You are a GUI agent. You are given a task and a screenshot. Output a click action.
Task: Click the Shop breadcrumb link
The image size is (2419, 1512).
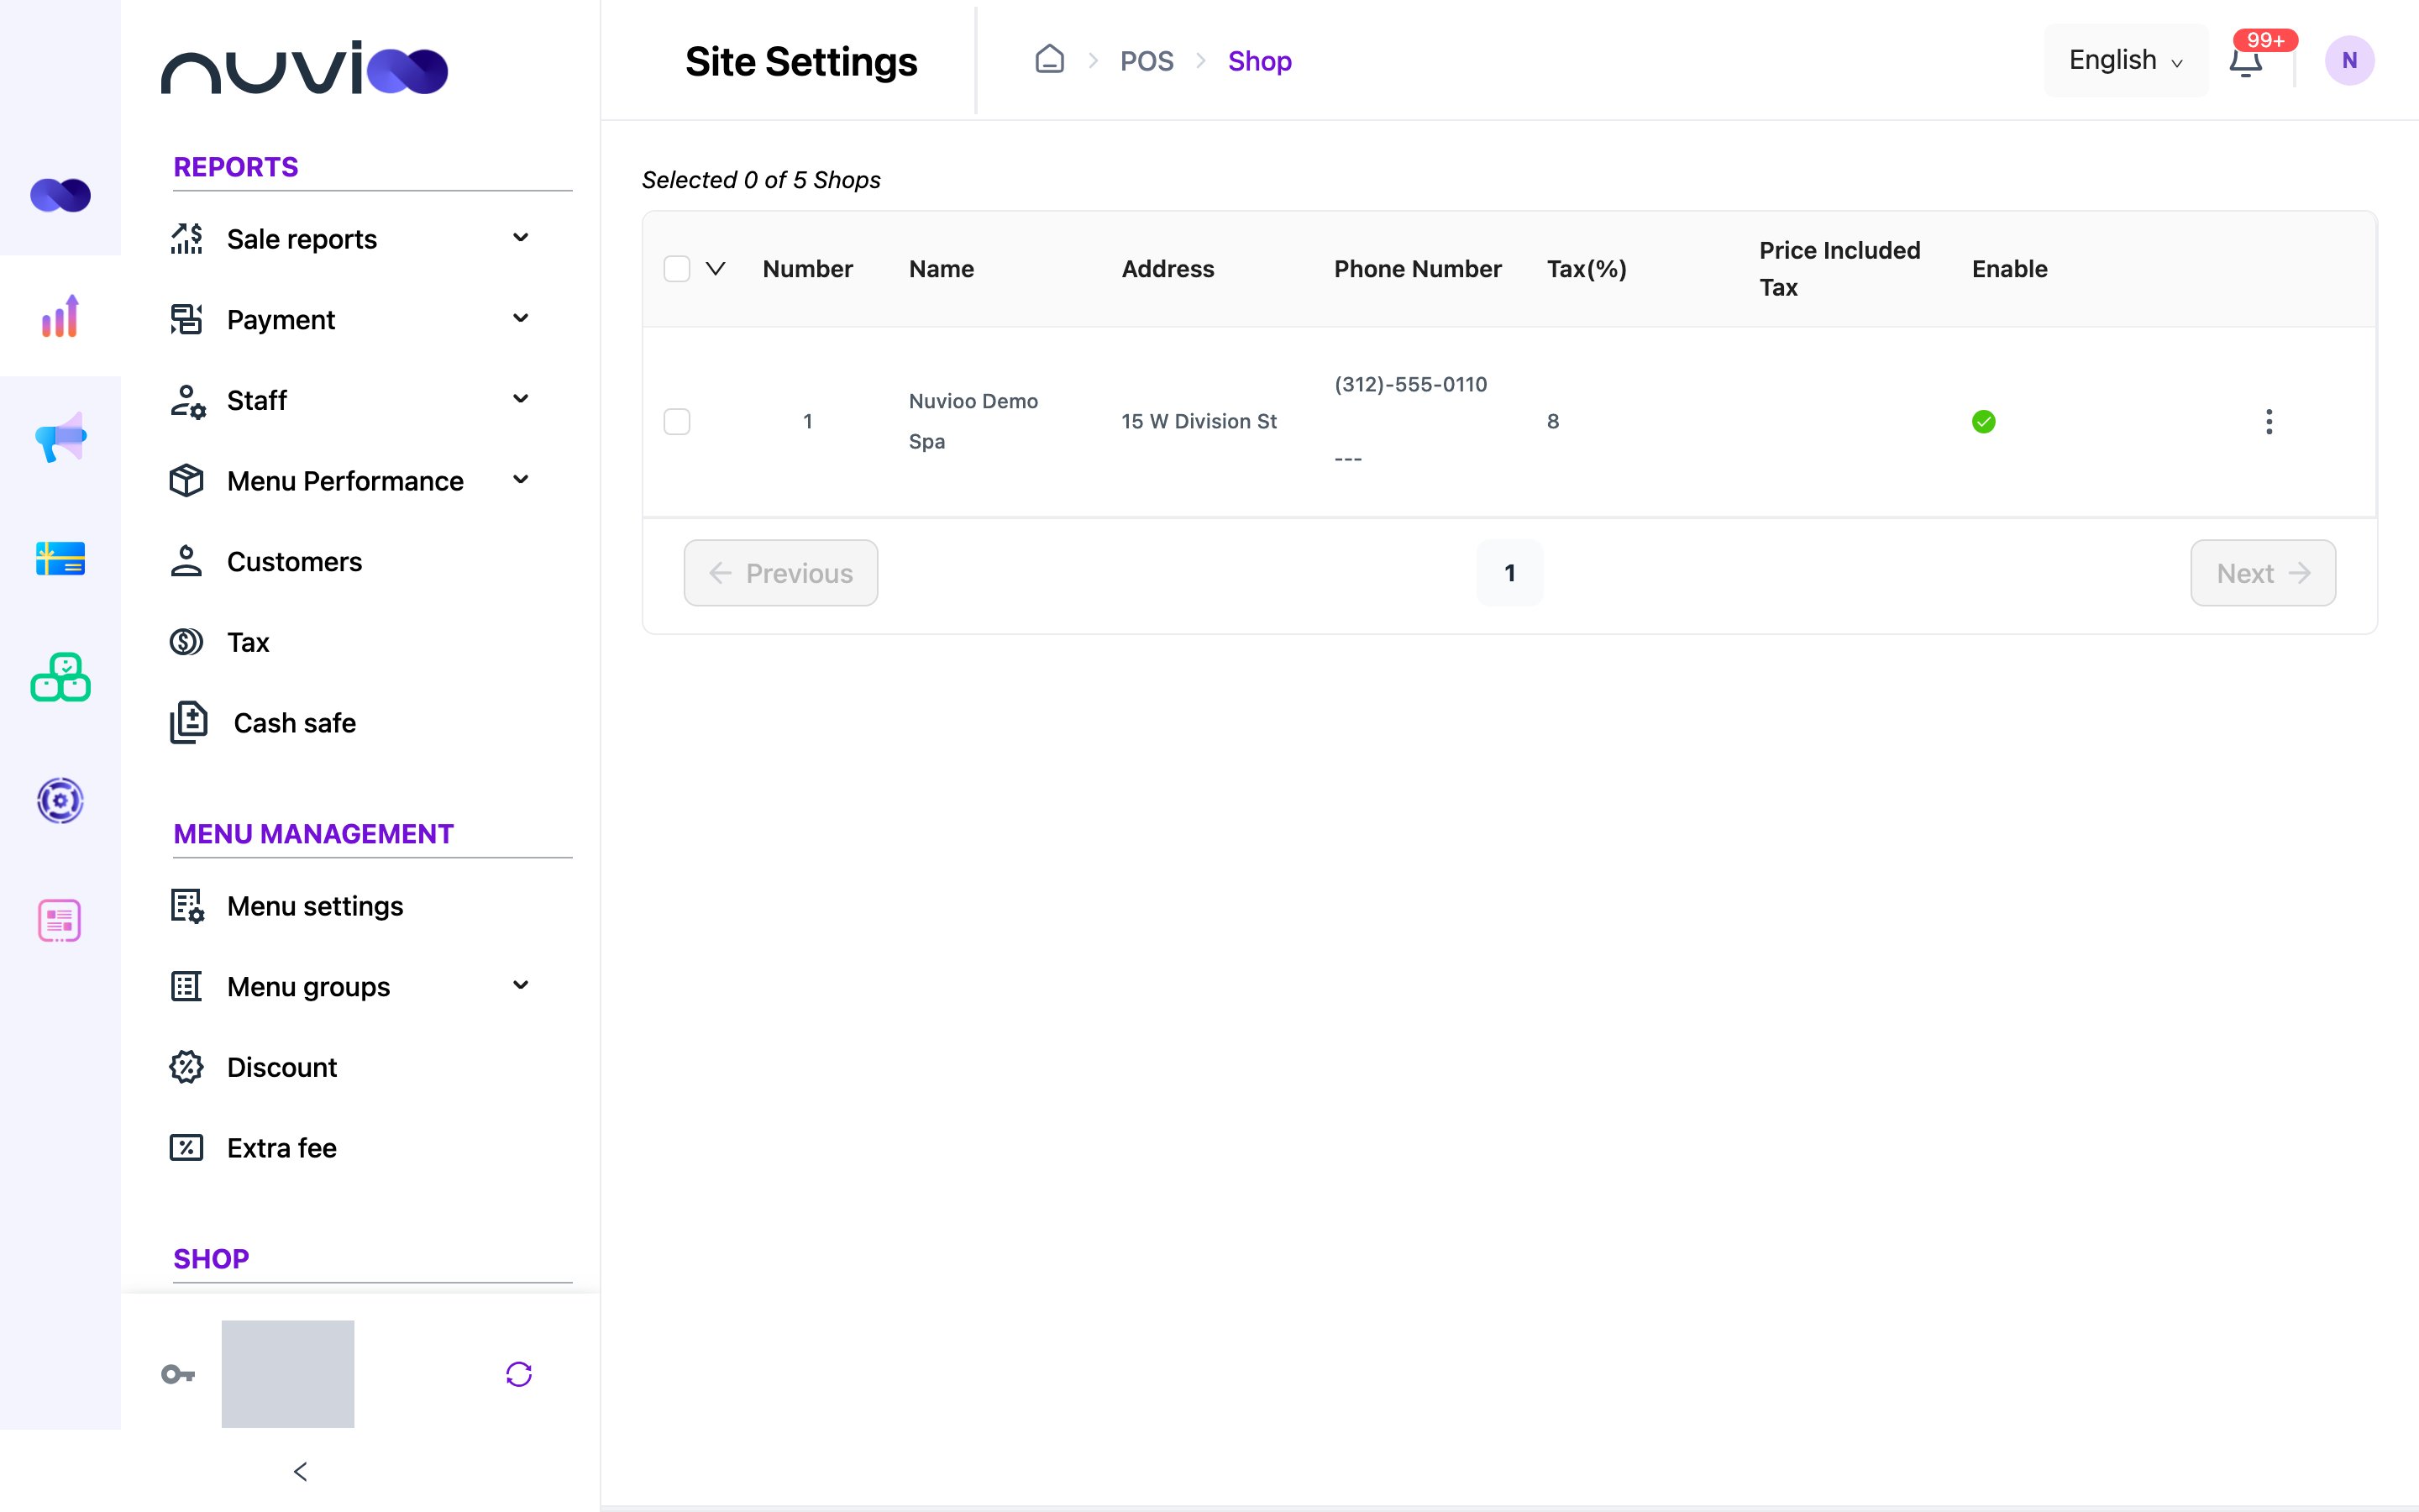pyautogui.click(x=1260, y=61)
